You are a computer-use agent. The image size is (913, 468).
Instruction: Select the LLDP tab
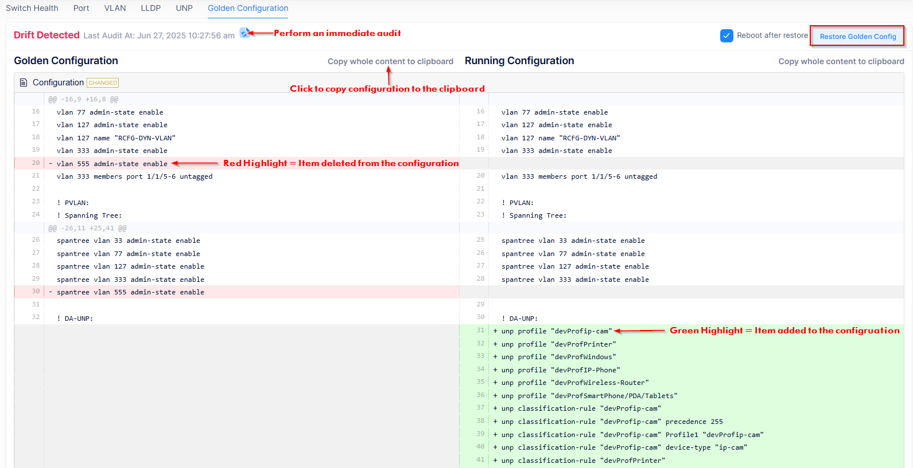point(151,8)
